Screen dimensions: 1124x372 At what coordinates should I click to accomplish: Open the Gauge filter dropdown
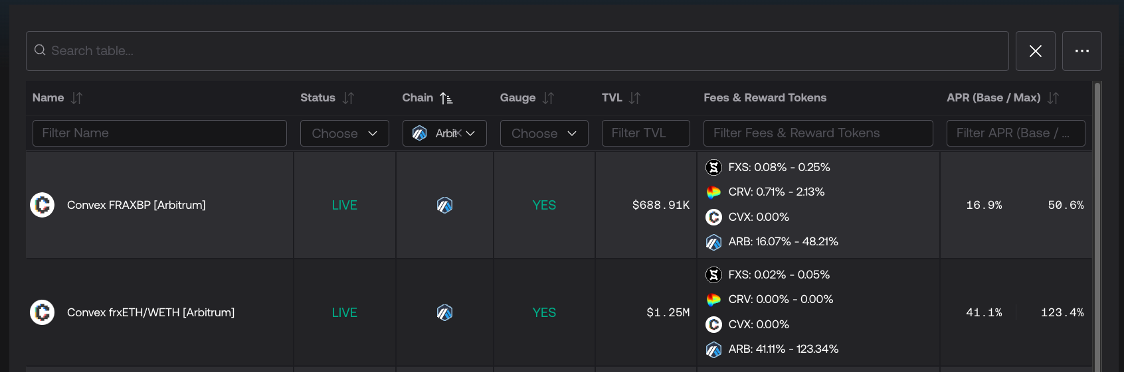coord(543,133)
